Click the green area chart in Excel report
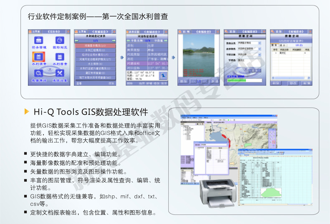This screenshot has height=224, width=330. [x=271, y=192]
